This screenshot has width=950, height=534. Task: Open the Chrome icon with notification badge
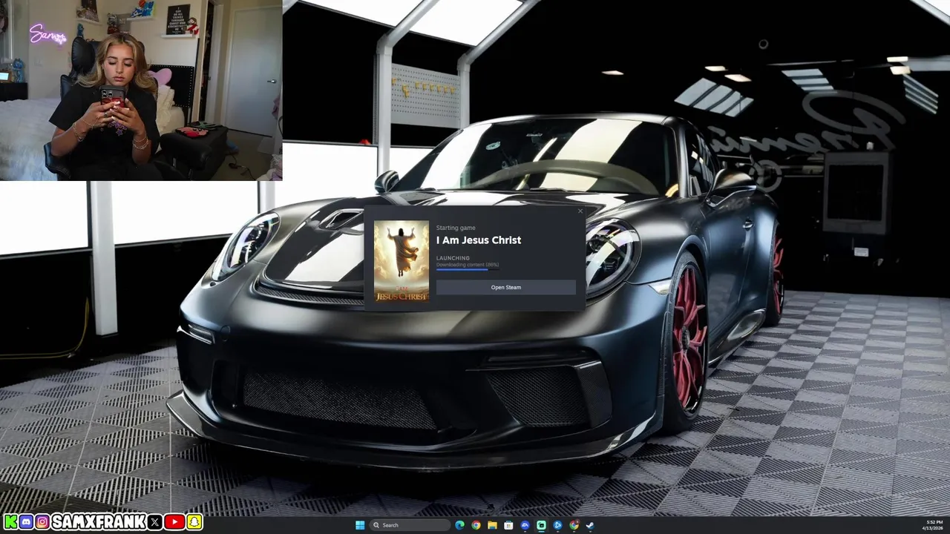point(574,525)
